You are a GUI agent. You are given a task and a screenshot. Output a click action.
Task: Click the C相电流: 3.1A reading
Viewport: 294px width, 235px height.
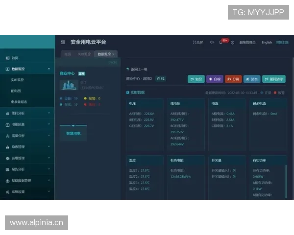[222, 126]
